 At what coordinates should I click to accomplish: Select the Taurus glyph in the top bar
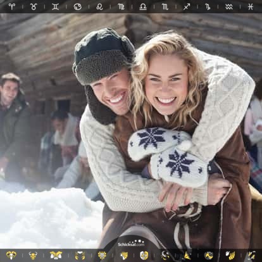[x=34, y=6]
